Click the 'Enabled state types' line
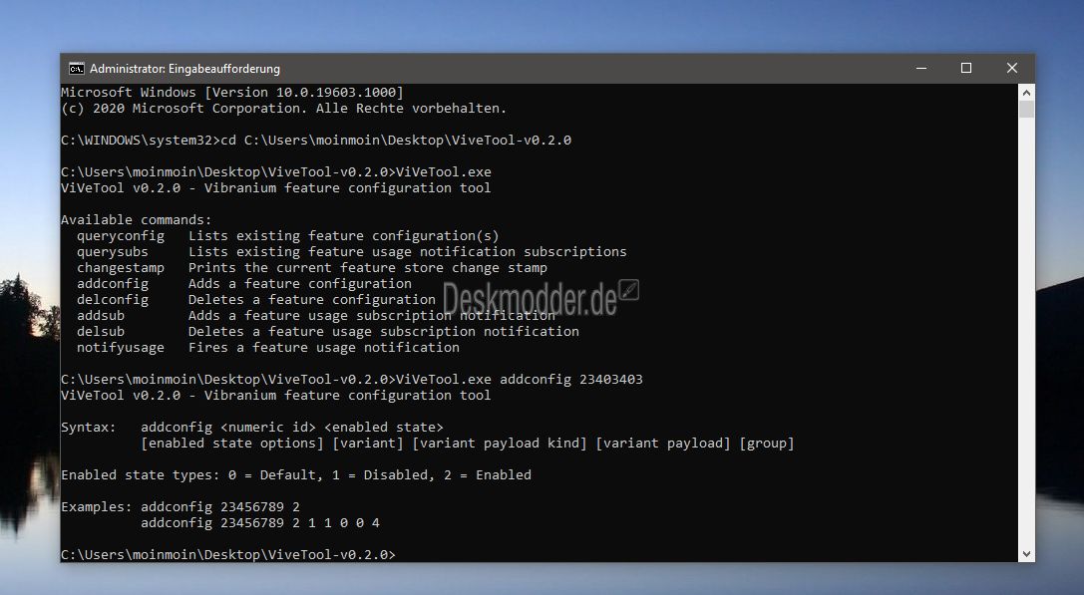The image size is (1084, 595). click(296, 474)
